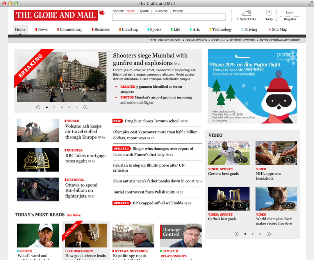This screenshot has width=314, height=260.
Task: Open the Porter flight promo advertisement
Action: point(252,86)
